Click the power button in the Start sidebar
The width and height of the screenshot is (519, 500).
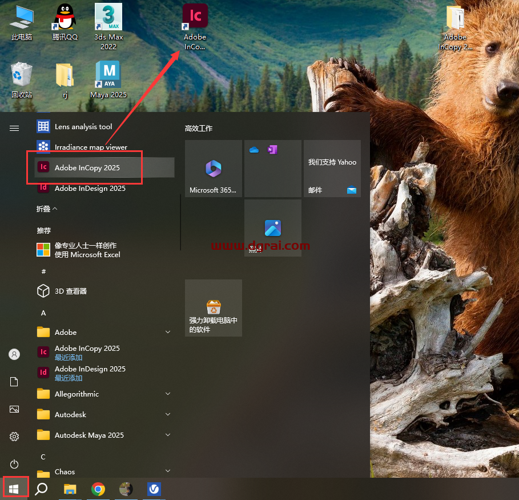pyautogui.click(x=14, y=464)
